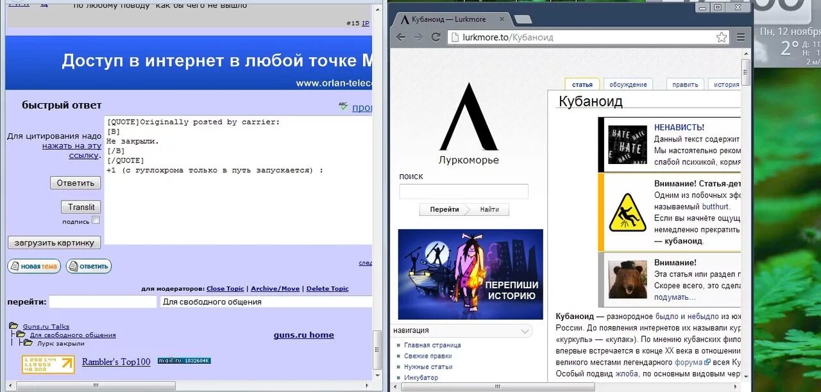
Task: Click the Lurkmore favicon on the tab
Action: coord(405,19)
